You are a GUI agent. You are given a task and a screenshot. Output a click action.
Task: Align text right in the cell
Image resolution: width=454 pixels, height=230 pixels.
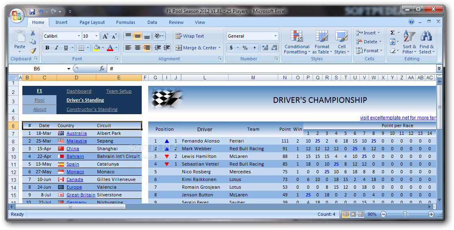click(147, 48)
